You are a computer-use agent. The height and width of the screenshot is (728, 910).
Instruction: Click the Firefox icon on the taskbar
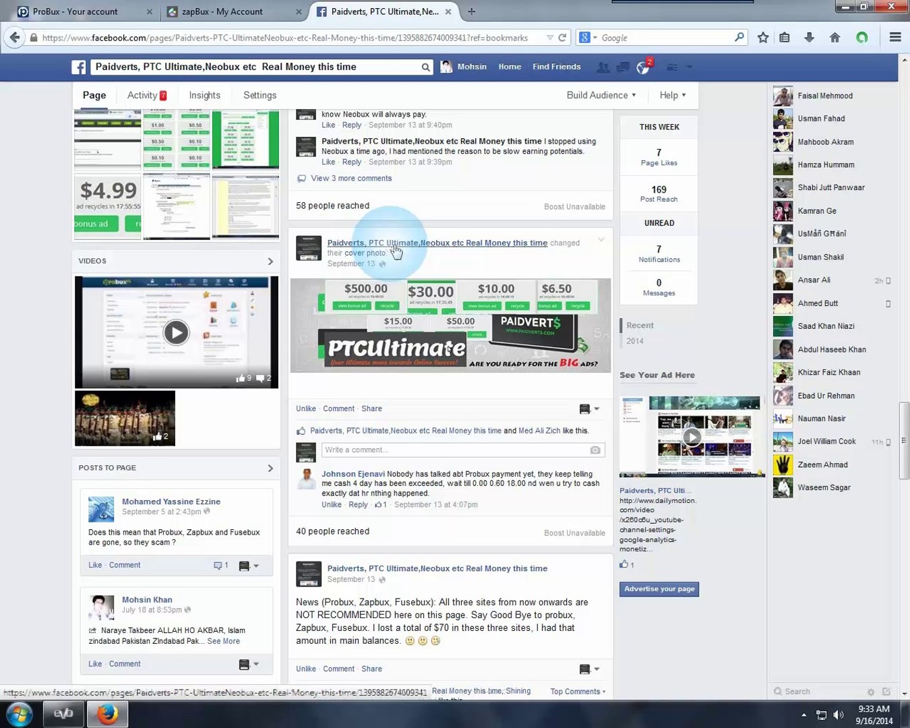(x=107, y=714)
